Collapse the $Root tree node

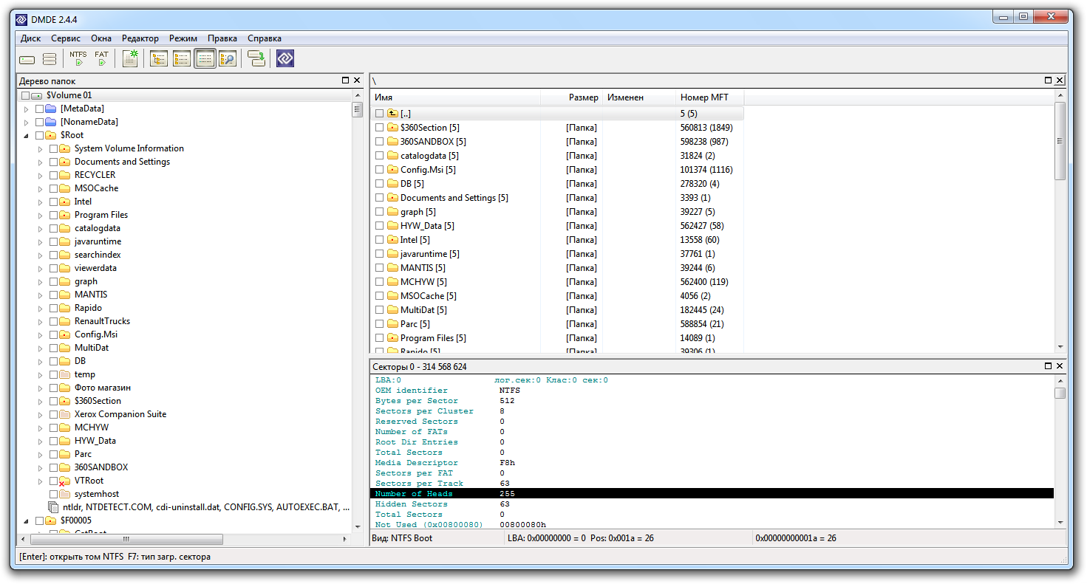point(27,135)
